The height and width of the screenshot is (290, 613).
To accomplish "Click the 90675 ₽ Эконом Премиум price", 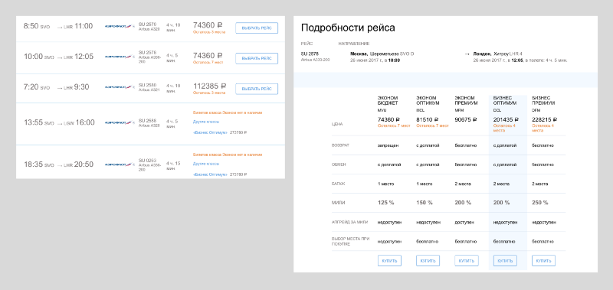I will [x=466, y=119].
